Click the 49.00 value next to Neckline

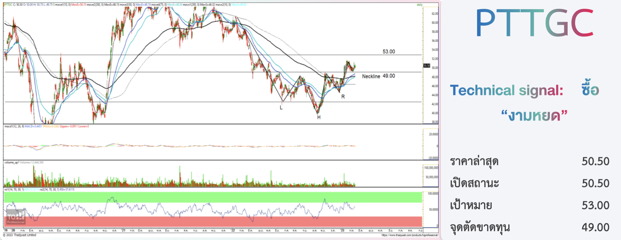point(389,76)
